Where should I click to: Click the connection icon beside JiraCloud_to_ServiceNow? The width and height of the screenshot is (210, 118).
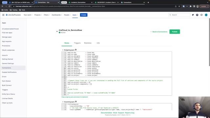[57, 31]
